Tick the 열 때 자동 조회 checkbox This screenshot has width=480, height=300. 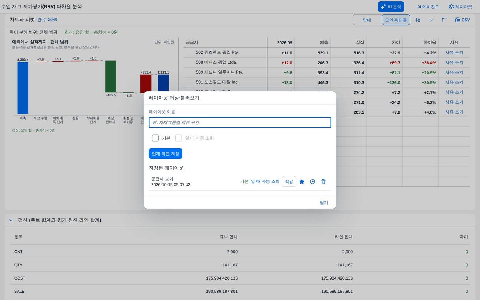click(178, 138)
